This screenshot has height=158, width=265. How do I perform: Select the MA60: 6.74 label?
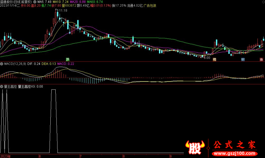95,2
